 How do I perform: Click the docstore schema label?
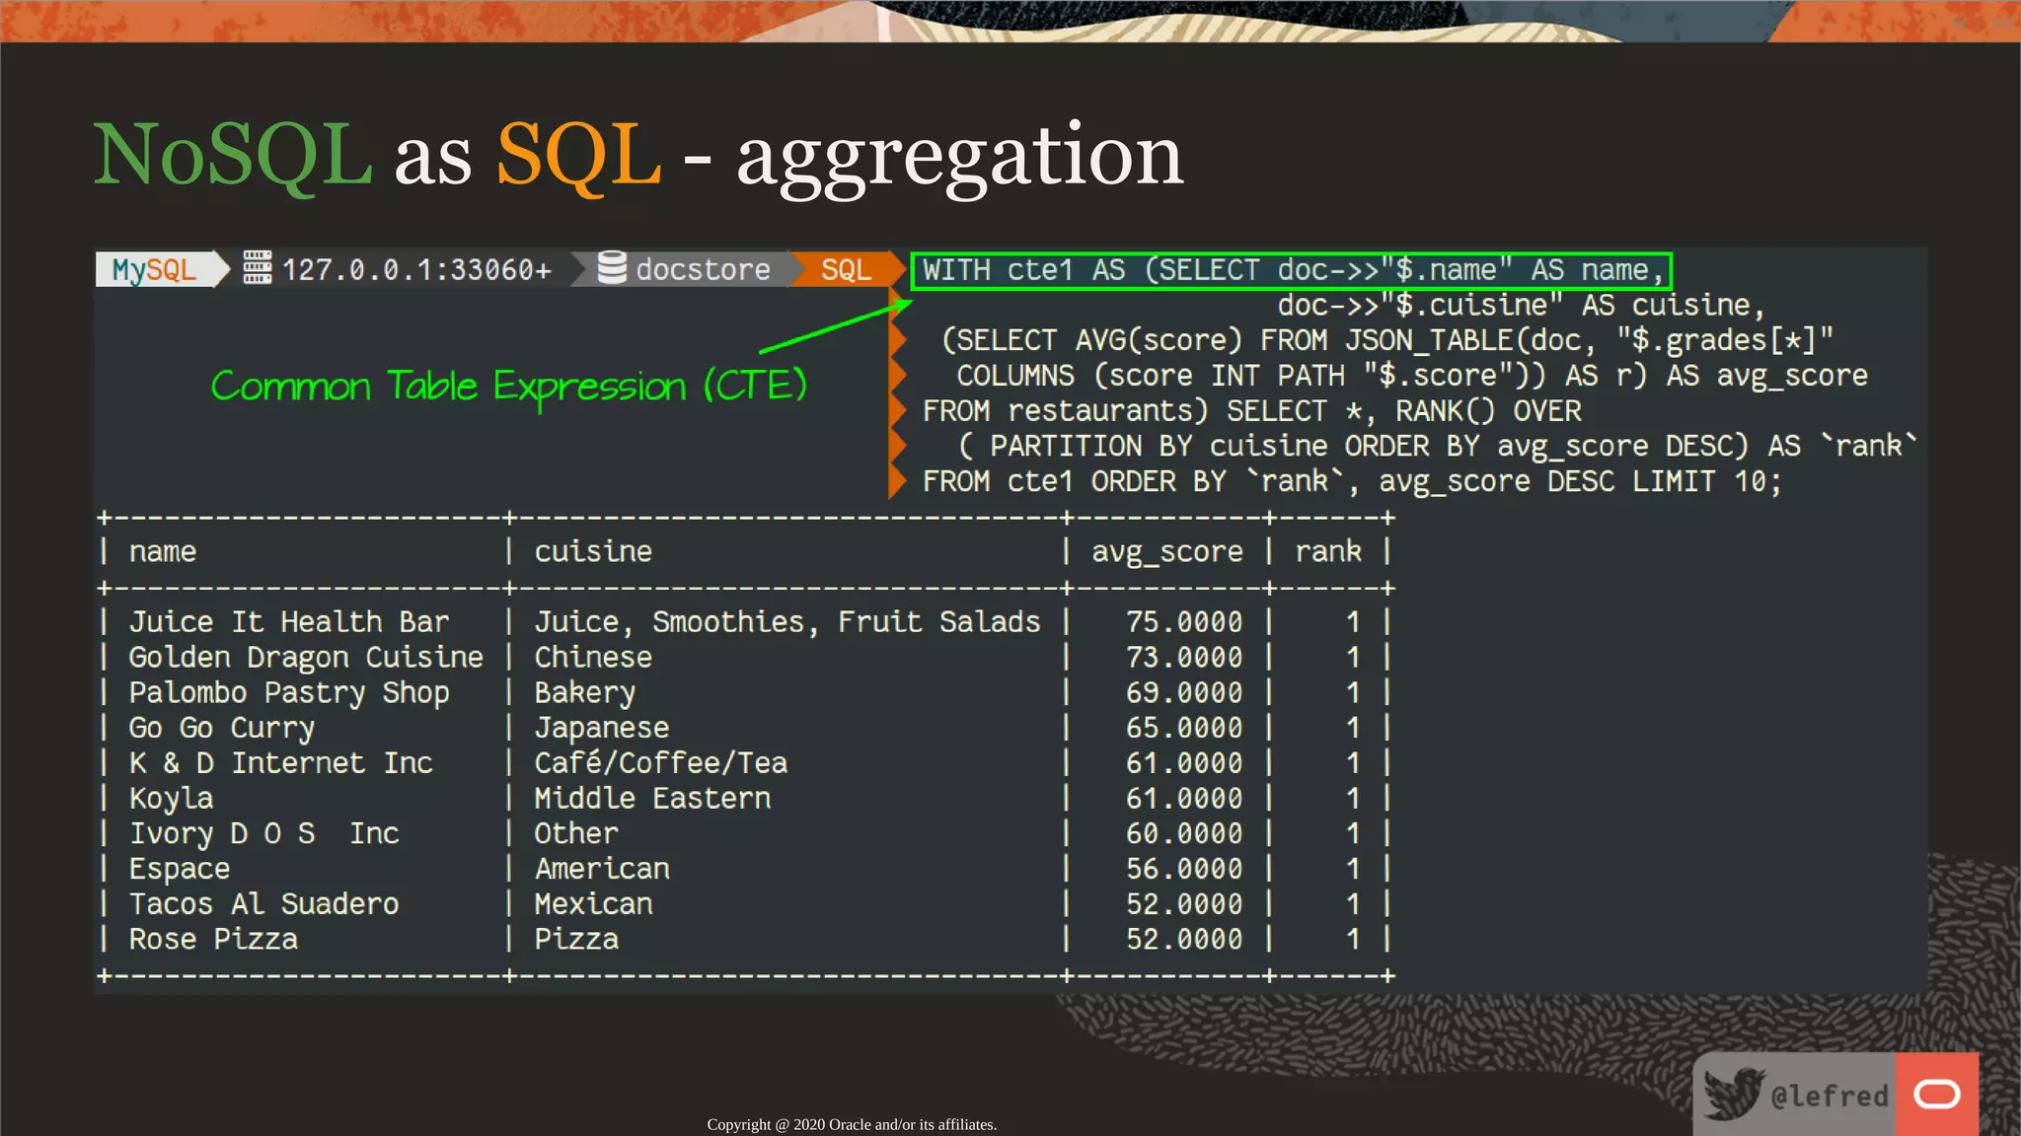(x=703, y=269)
